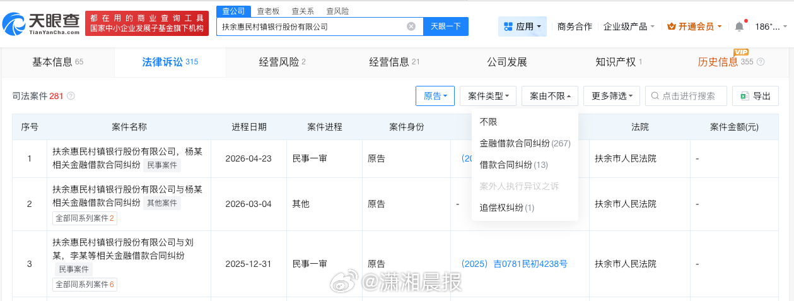Click the 商务合作 link
The height and width of the screenshot is (301, 794).
click(x=575, y=27)
